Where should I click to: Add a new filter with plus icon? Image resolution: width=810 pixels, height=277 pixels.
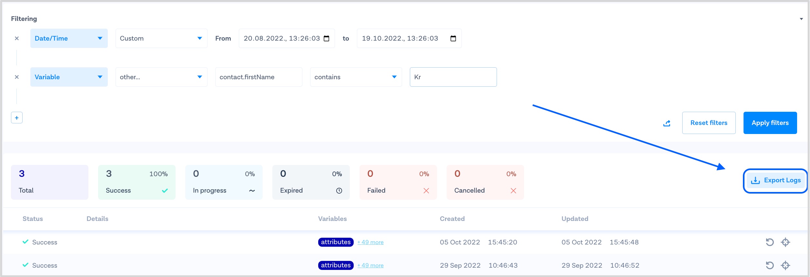tap(17, 118)
